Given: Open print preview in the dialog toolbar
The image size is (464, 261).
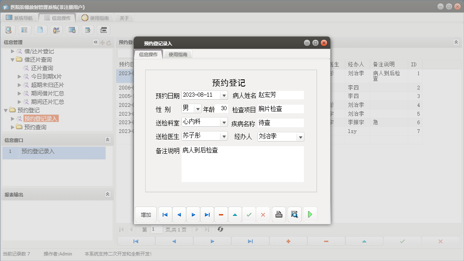Looking at the screenshot, I should 294,214.
